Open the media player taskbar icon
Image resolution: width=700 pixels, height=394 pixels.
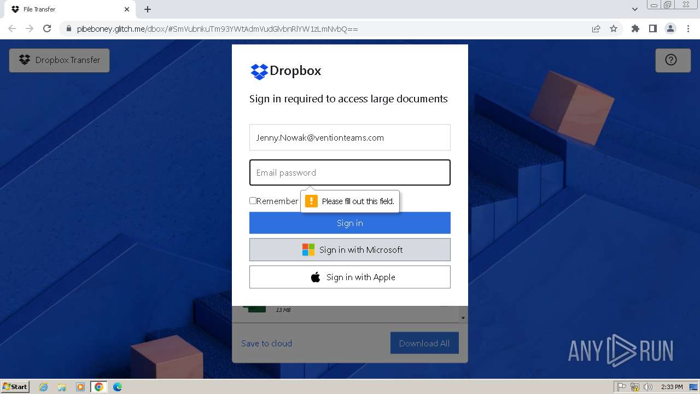point(80,387)
